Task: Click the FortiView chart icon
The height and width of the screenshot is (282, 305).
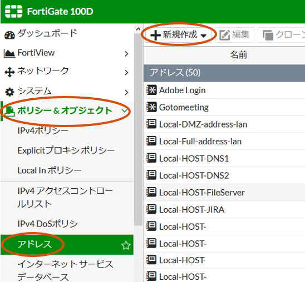Action: pos(9,53)
